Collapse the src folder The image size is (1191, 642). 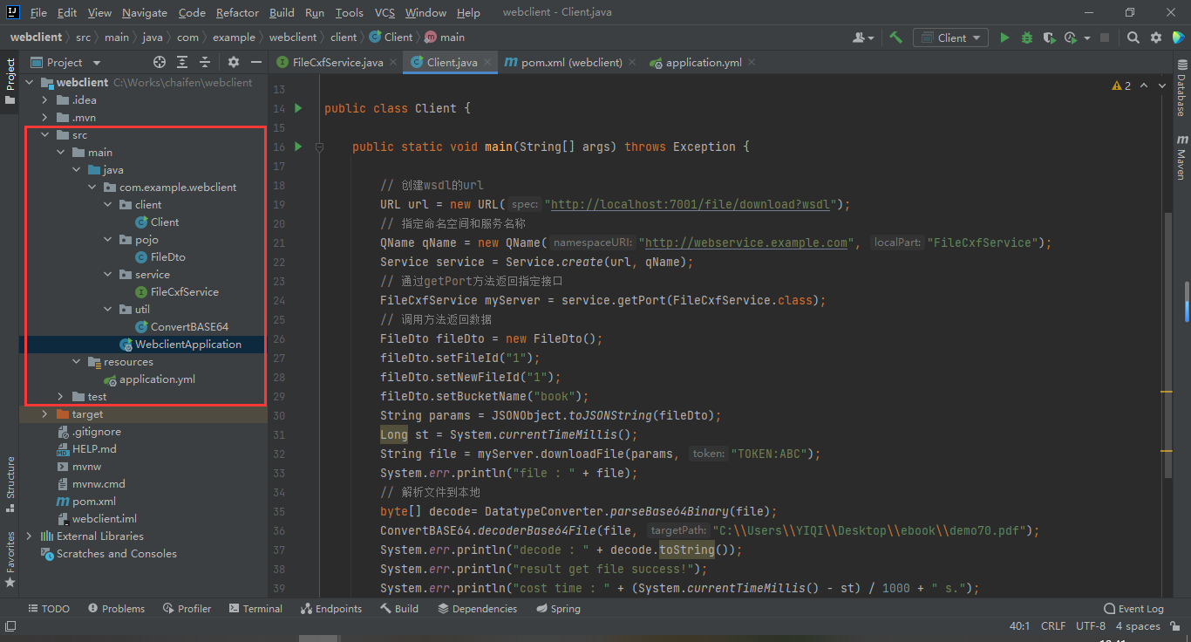point(44,135)
